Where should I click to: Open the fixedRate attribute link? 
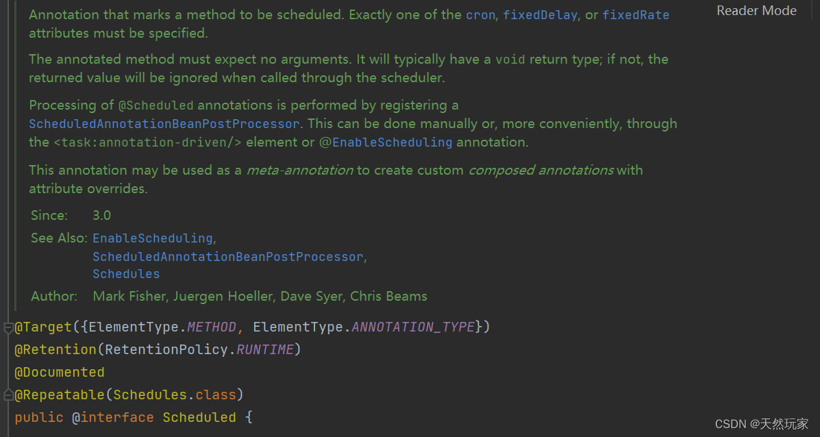(636, 14)
